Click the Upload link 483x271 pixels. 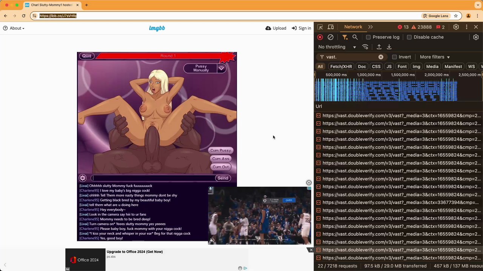[276, 28]
